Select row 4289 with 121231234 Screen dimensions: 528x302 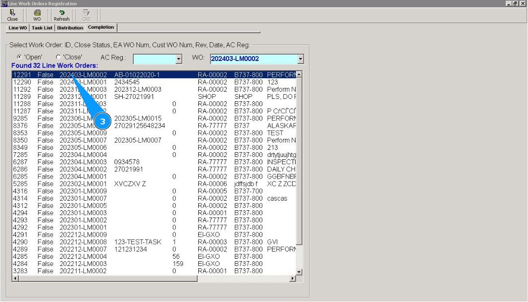point(154,249)
